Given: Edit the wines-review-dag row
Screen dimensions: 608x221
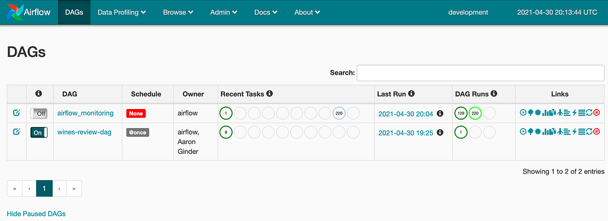Looking at the screenshot, I should [x=16, y=132].
